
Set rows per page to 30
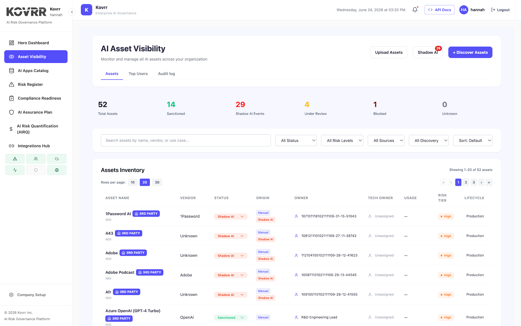point(157,182)
